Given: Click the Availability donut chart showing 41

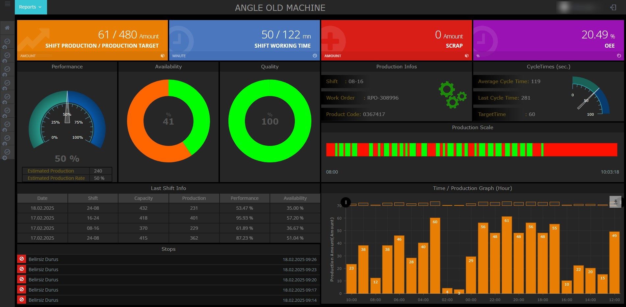Looking at the screenshot, I should pyautogui.click(x=169, y=121).
